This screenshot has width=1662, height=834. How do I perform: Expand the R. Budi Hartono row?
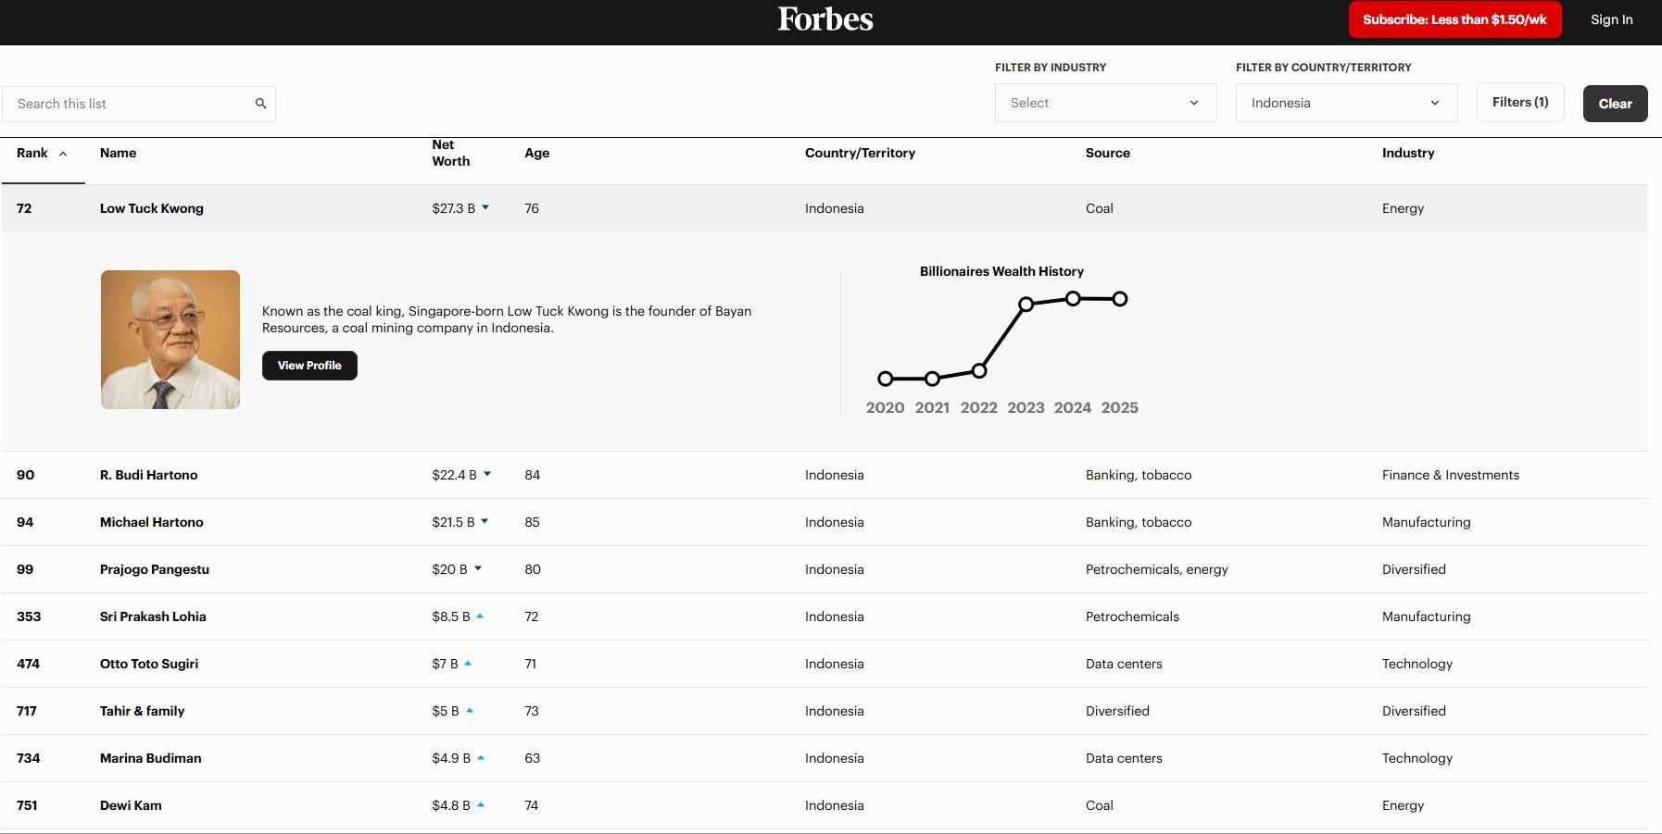(x=148, y=475)
